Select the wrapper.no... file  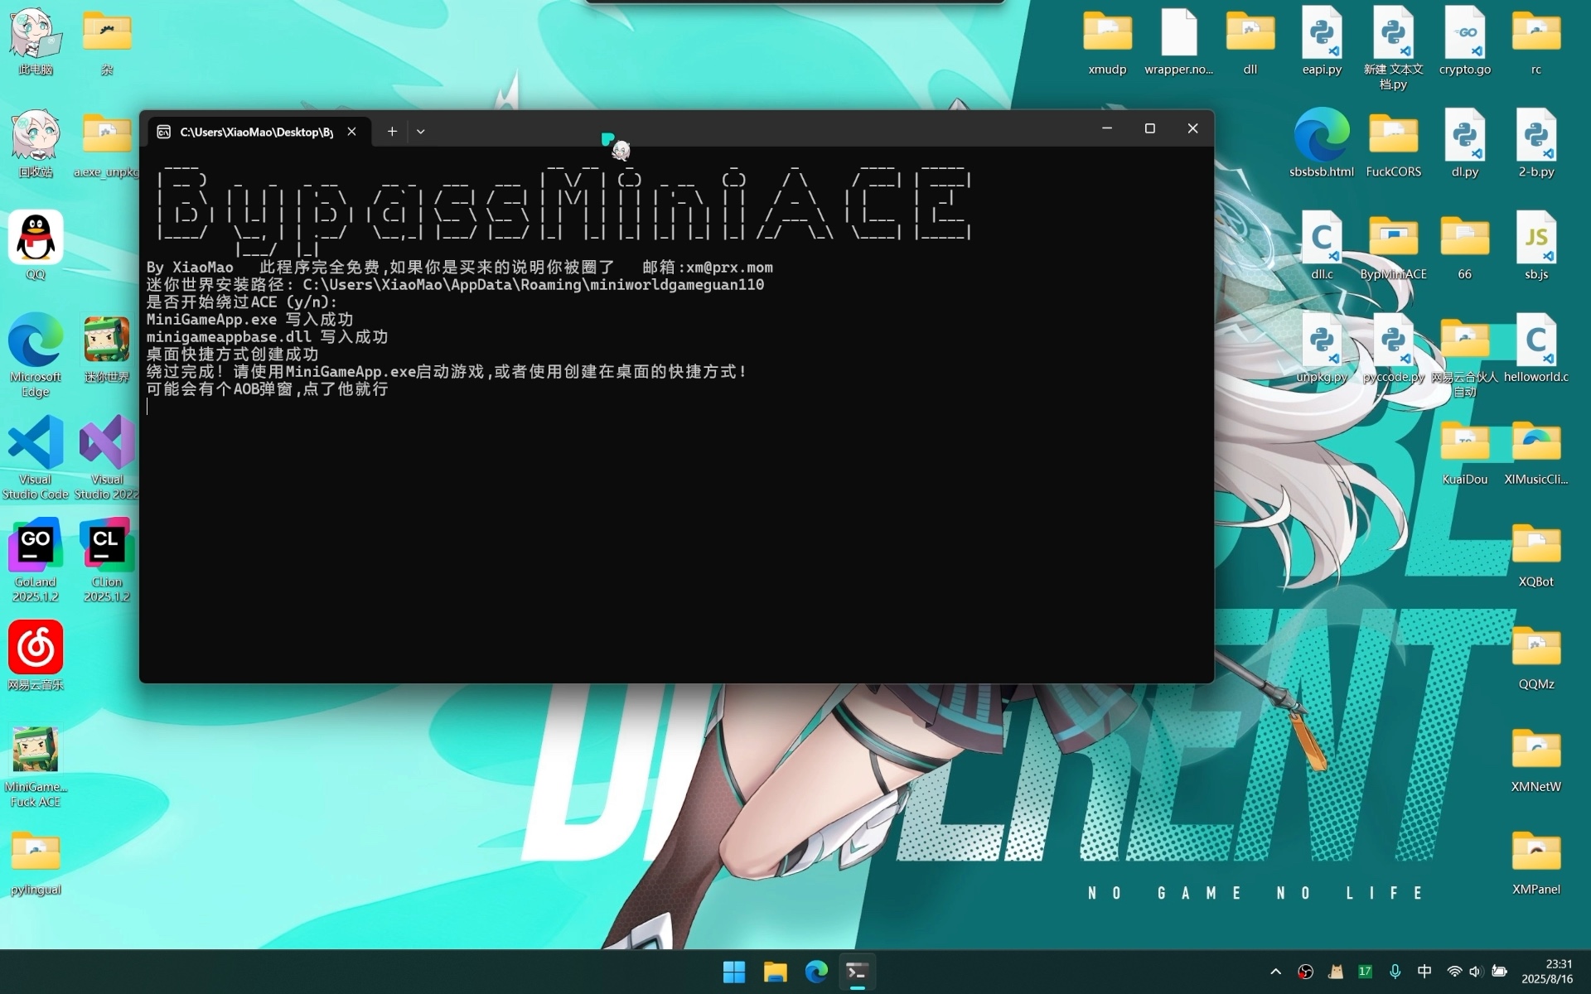click(1179, 41)
